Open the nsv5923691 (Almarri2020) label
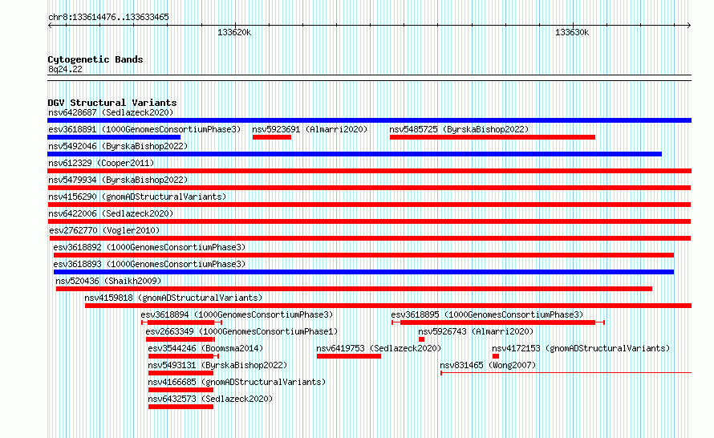 click(310, 129)
